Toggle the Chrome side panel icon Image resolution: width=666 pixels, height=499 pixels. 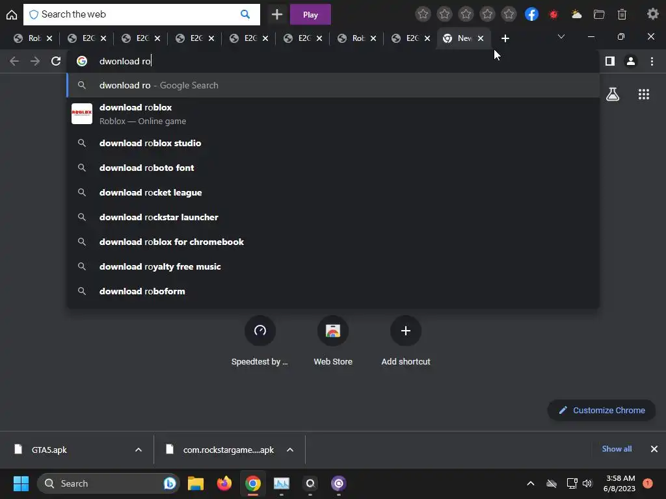tap(610, 61)
